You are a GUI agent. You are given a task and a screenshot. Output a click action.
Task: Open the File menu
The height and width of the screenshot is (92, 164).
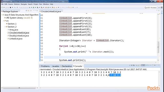2,4
